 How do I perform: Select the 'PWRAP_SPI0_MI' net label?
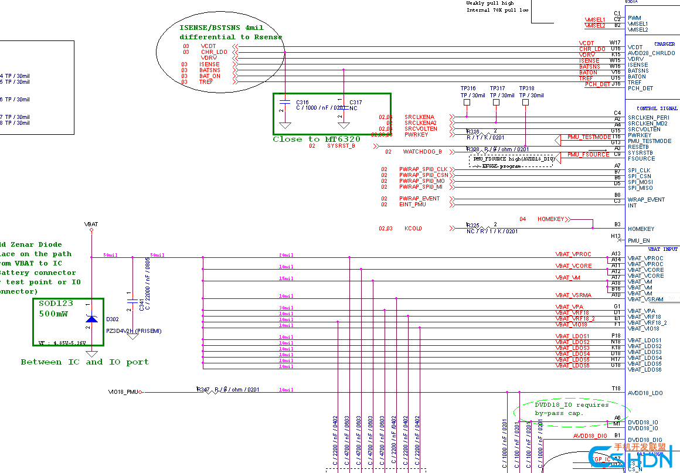coord(421,187)
